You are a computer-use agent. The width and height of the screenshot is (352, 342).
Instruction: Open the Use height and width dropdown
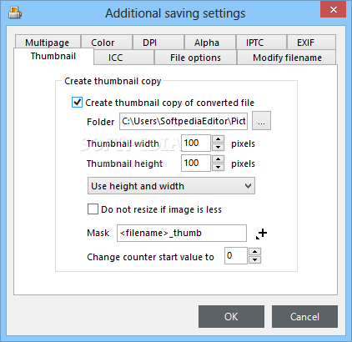[171, 186]
